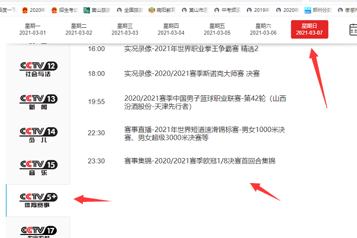Open the 黄山旅游 bookmark

(x=97, y=10)
